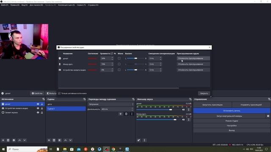Click Запустить трансляцию button
The width and height of the screenshot is (271, 152).
(x=213, y=105)
